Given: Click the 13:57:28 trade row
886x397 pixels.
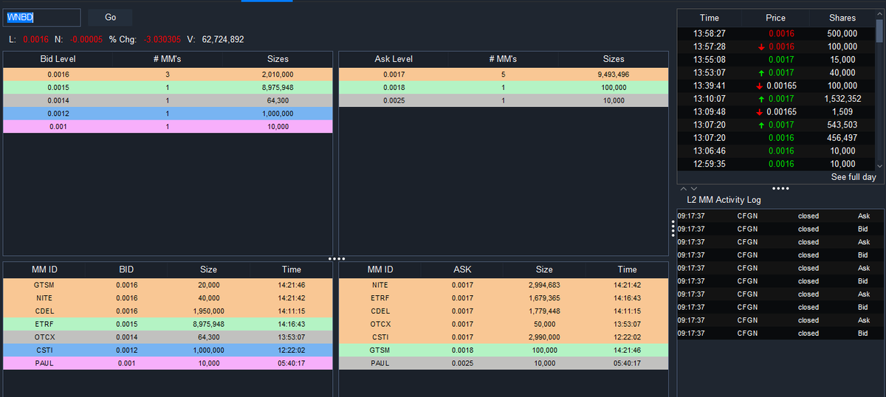Looking at the screenshot, I should (776, 46).
